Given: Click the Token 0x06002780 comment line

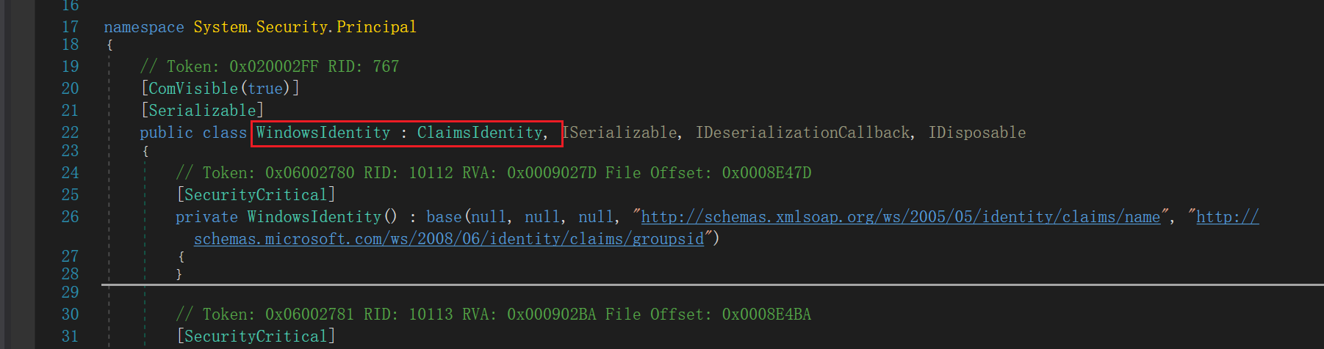Looking at the screenshot, I should coord(494,173).
